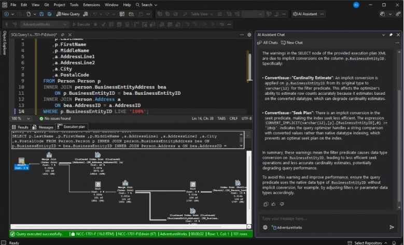The height and width of the screenshot is (245, 404).
Task: Close the SQLQuery1 document tab
Action: click(70, 35)
